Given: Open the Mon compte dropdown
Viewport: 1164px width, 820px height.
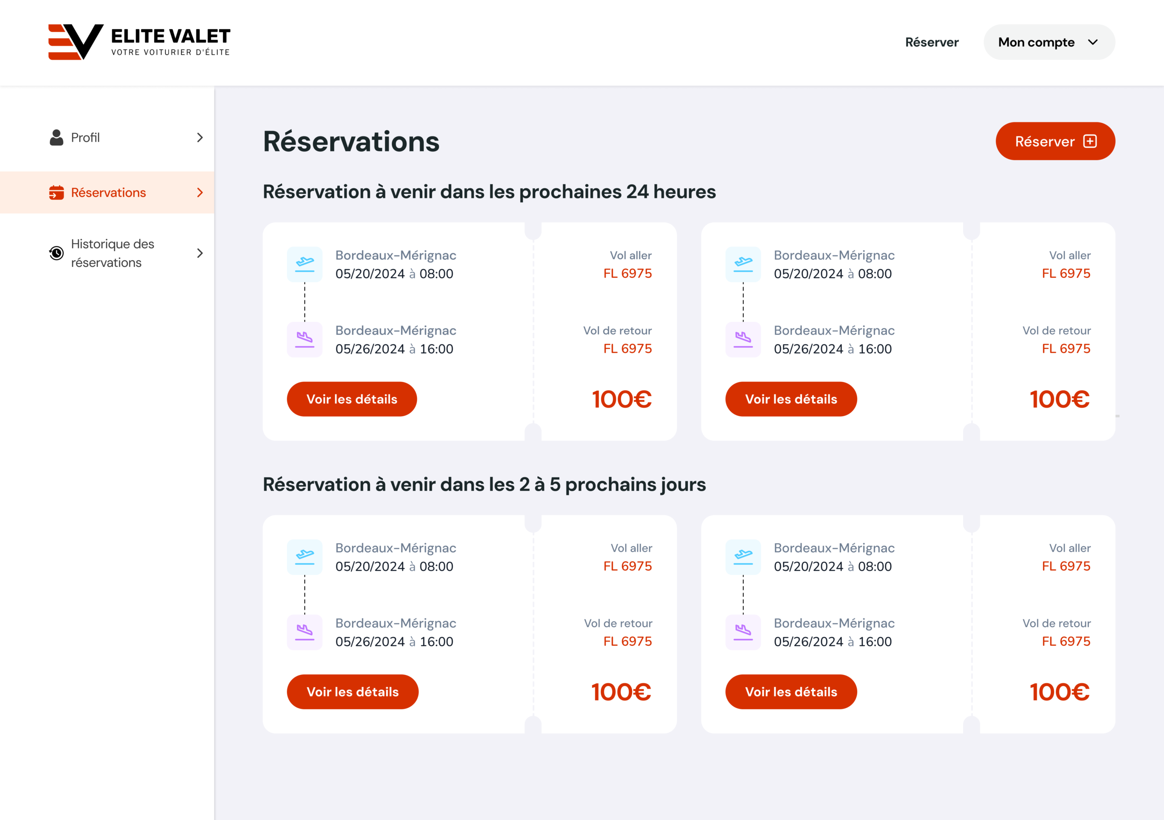Looking at the screenshot, I should click(1049, 42).
